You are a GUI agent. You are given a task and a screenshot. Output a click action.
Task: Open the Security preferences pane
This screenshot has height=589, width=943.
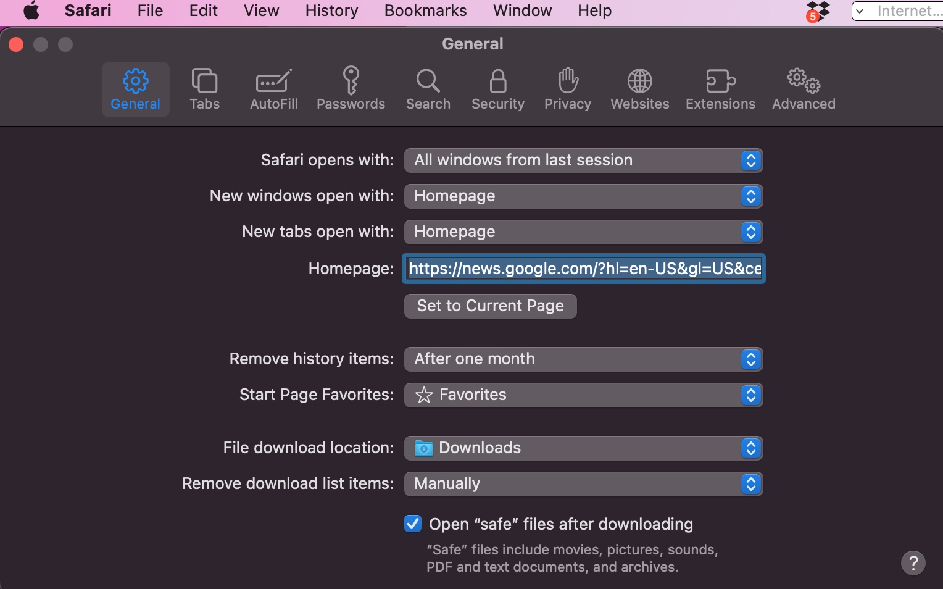click(x=497, y=90)
